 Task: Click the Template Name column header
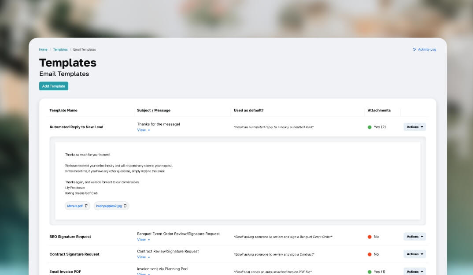click(63, 111)
